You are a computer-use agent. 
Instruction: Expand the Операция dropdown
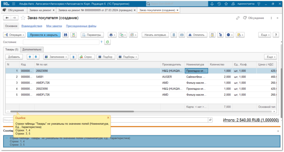coord(14,35)
